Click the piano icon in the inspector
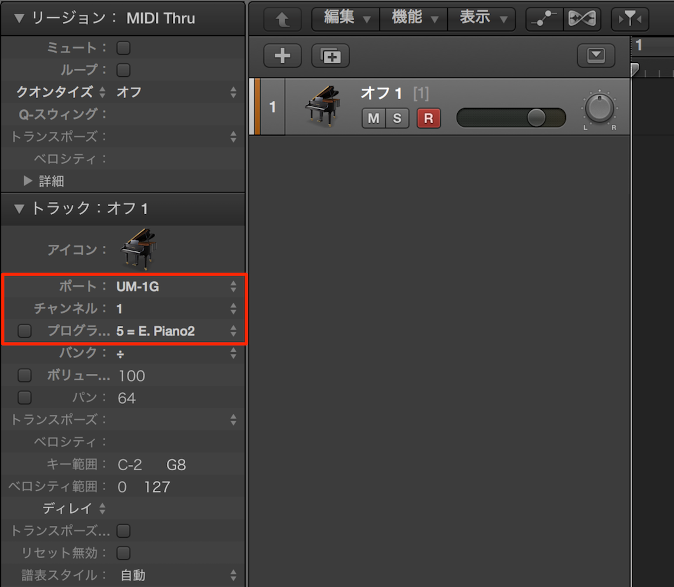 tap(139, 249)
